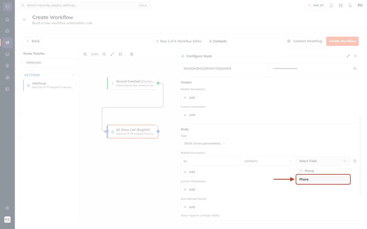Add a Header module parameter

(x=189, y=98)
